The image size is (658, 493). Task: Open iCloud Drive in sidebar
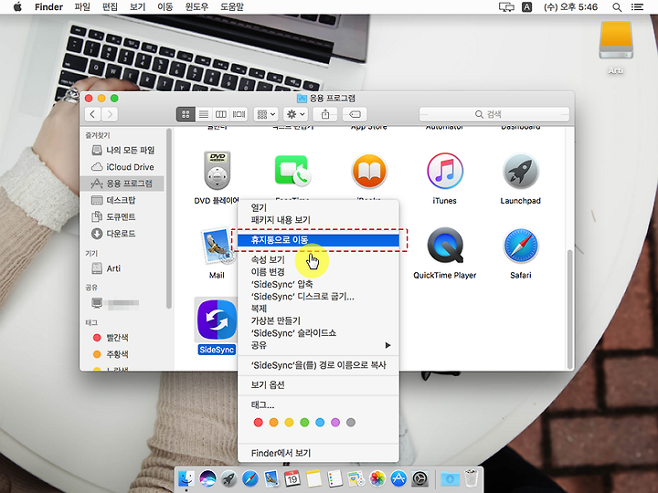122,167
